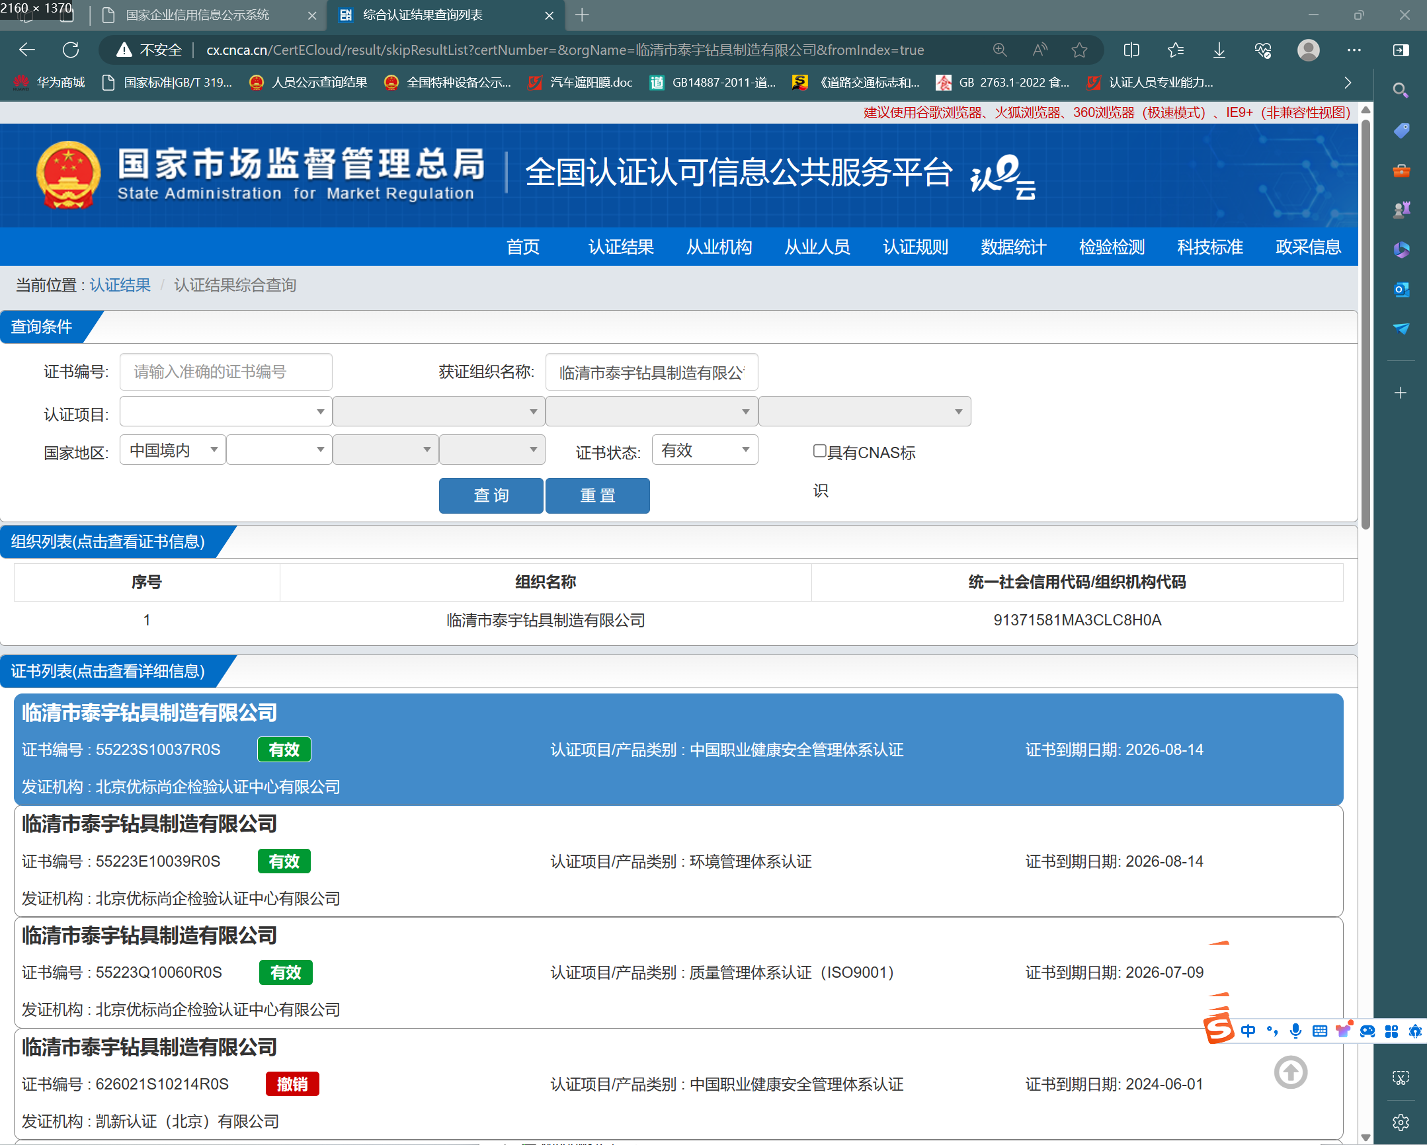Screen dimensions: 1427x1145
Task: Open browser essentials heart icon
Action: 1263,50
